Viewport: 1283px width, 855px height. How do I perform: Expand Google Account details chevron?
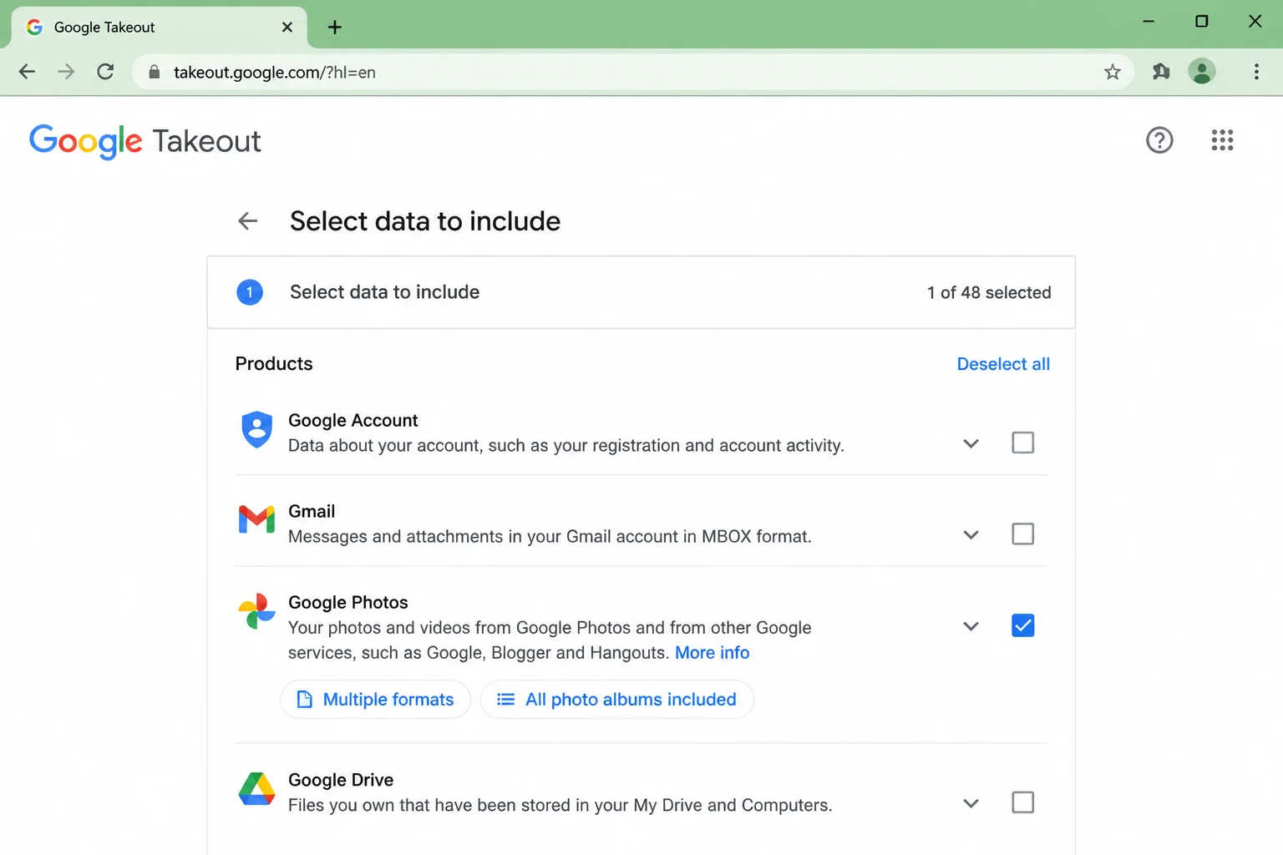(x=971, y=443)
